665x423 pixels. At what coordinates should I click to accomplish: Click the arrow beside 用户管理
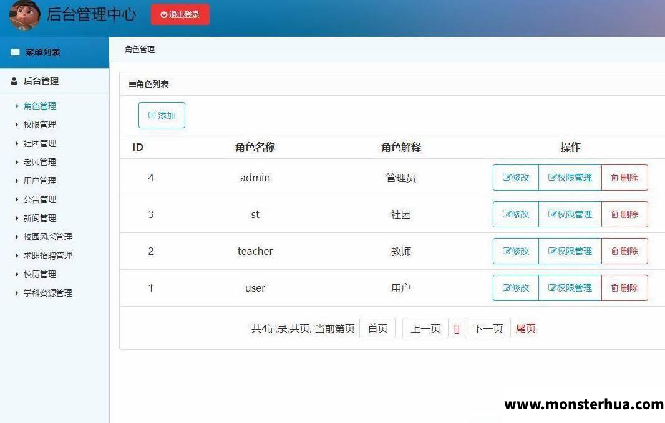click(17, 181)
